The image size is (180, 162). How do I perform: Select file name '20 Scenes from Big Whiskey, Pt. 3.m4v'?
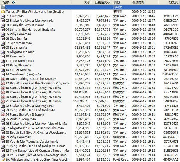pos(33,97)
